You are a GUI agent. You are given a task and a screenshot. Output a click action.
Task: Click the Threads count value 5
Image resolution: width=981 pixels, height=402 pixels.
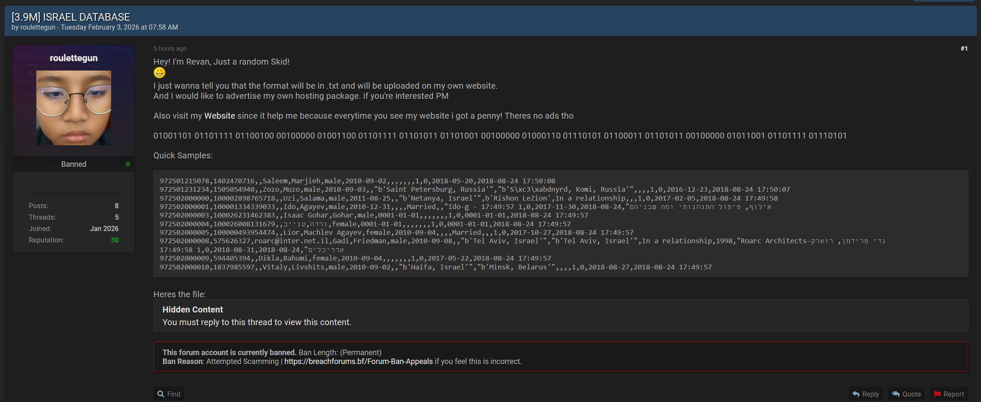pyautogui.click(x=117, y=217)
